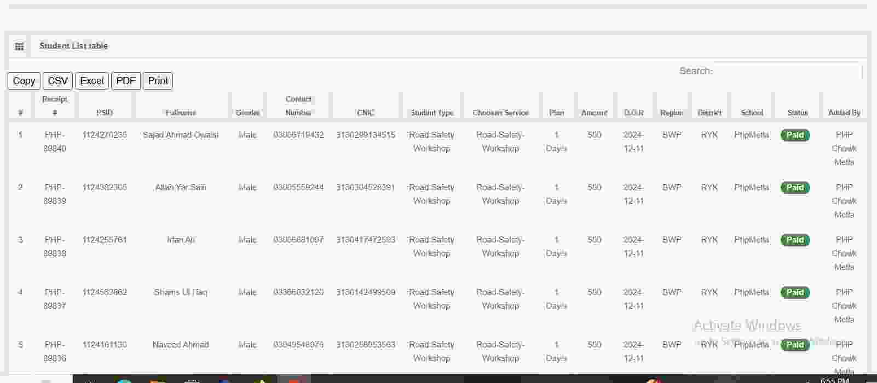
Task: Sort by CNIC column header
Action: pos(365,113)
